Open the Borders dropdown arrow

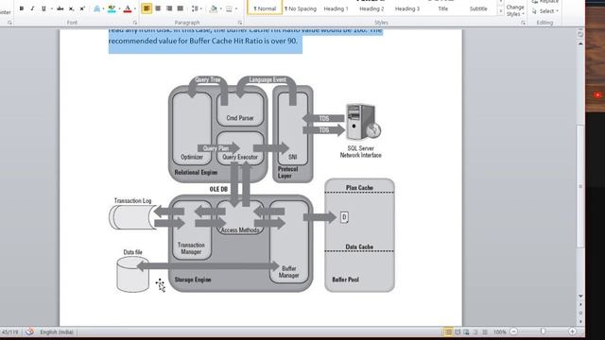[236, 8]
